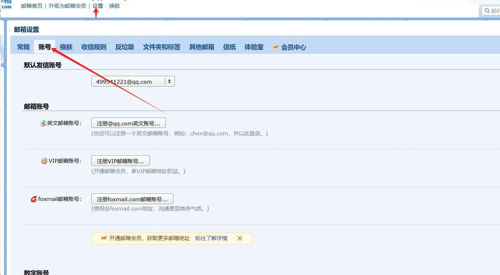Click the VIP badge in the yellow notice
Image resolution: width=500 pixels, height=275 pixels.
point(104,238)
